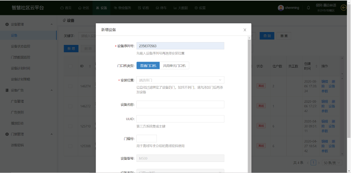Open the 首页 menu
The image size is (351, 173).
[66, 8]
